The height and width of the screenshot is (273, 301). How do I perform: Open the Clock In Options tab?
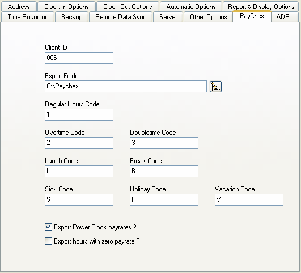[66, 7]
